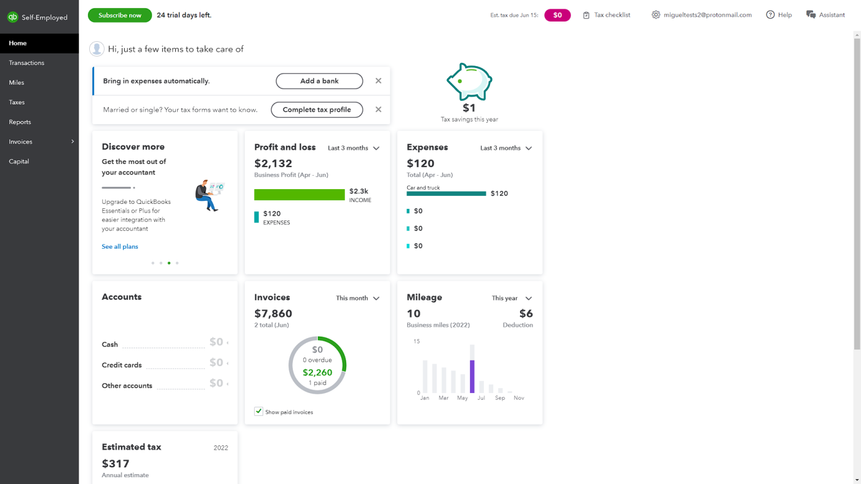Select the first carousel dot in Discover more
This screenshot has width=861, height=484.
[153, 263]
